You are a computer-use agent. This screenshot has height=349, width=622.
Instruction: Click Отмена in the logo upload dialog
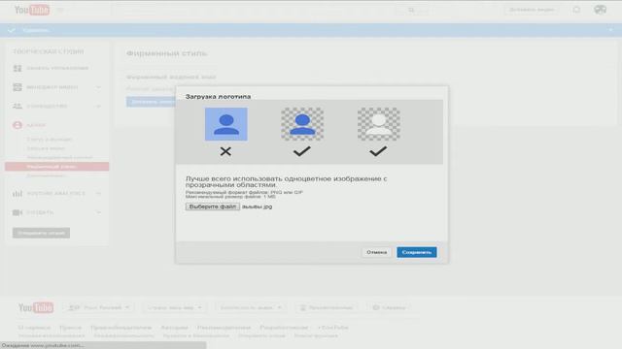click(376, 252)
